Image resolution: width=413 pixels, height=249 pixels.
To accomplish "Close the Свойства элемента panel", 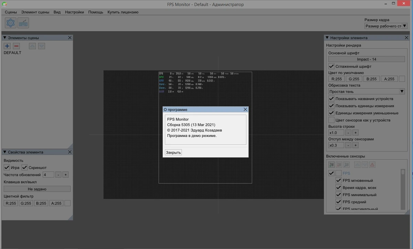I will [x=70, y=152].
